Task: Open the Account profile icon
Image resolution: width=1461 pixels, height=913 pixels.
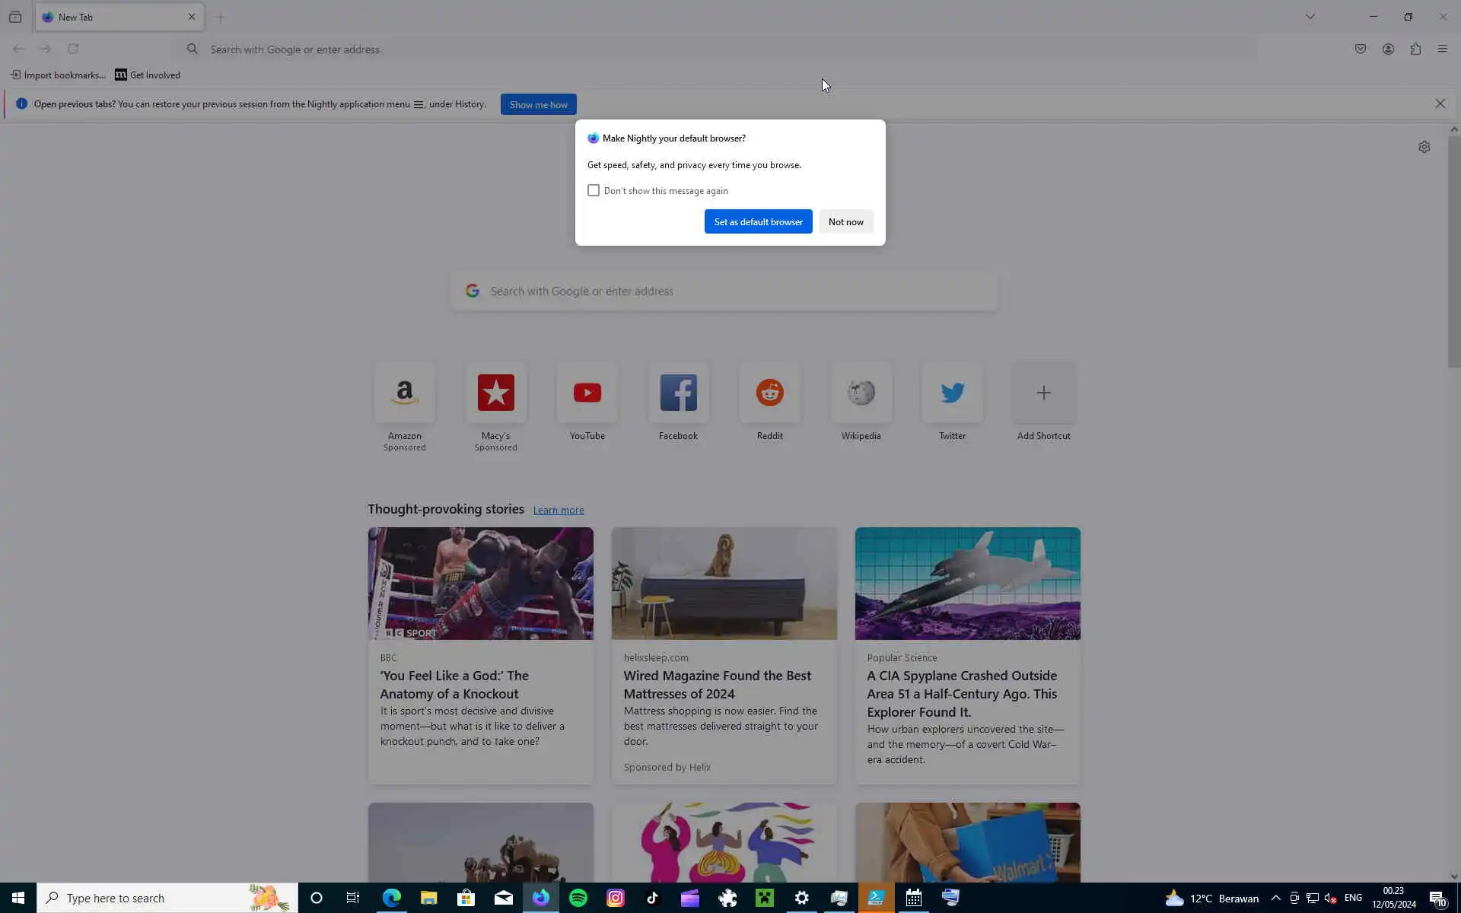Action: (x=1388, y=49)
